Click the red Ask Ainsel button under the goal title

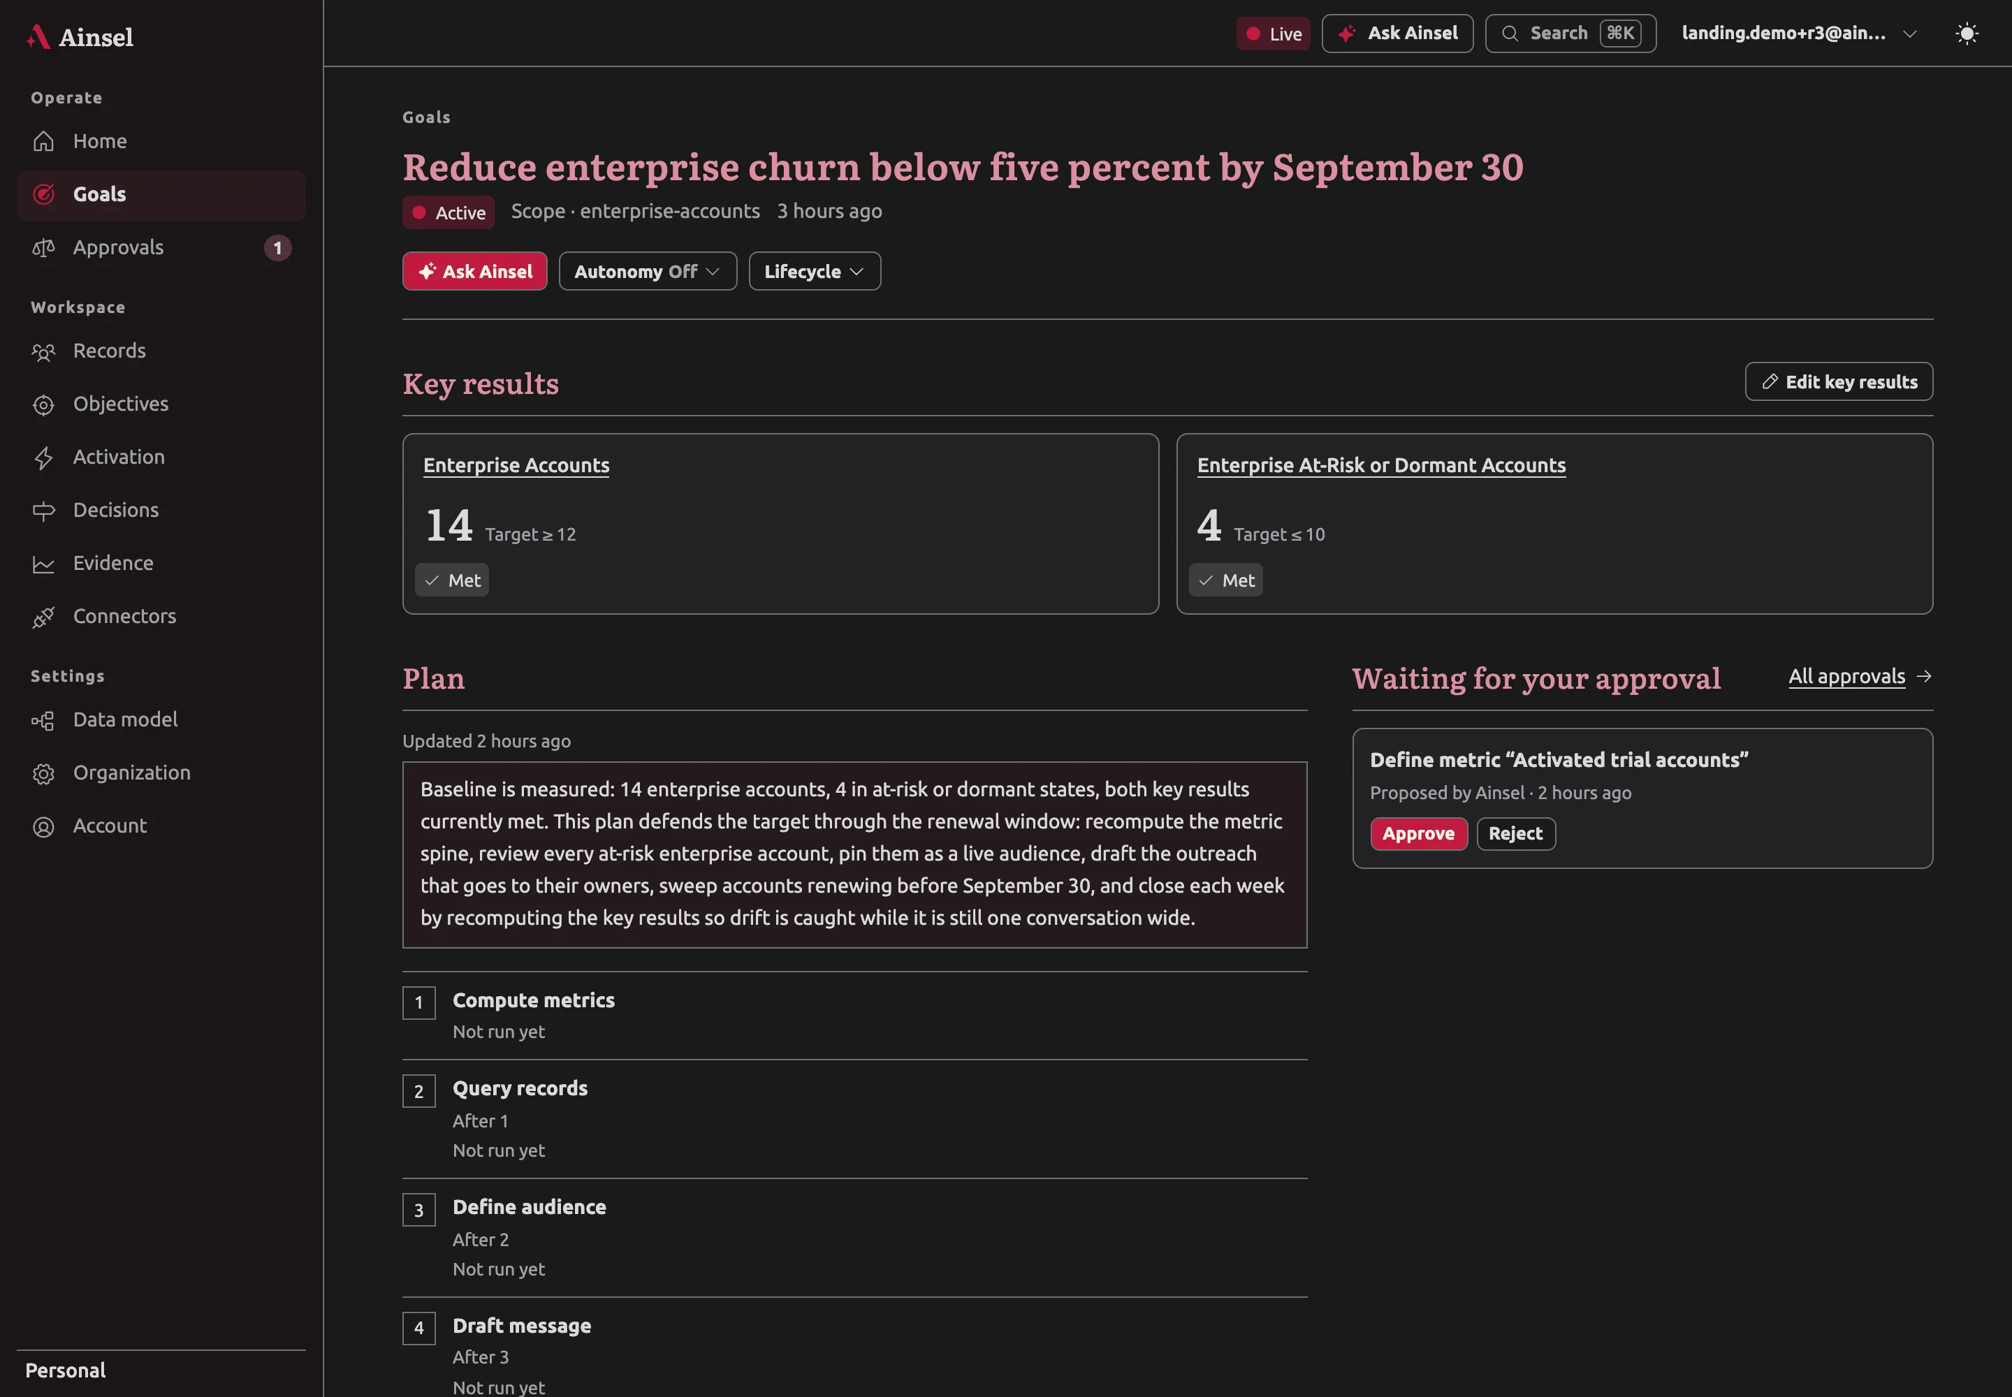474,271
